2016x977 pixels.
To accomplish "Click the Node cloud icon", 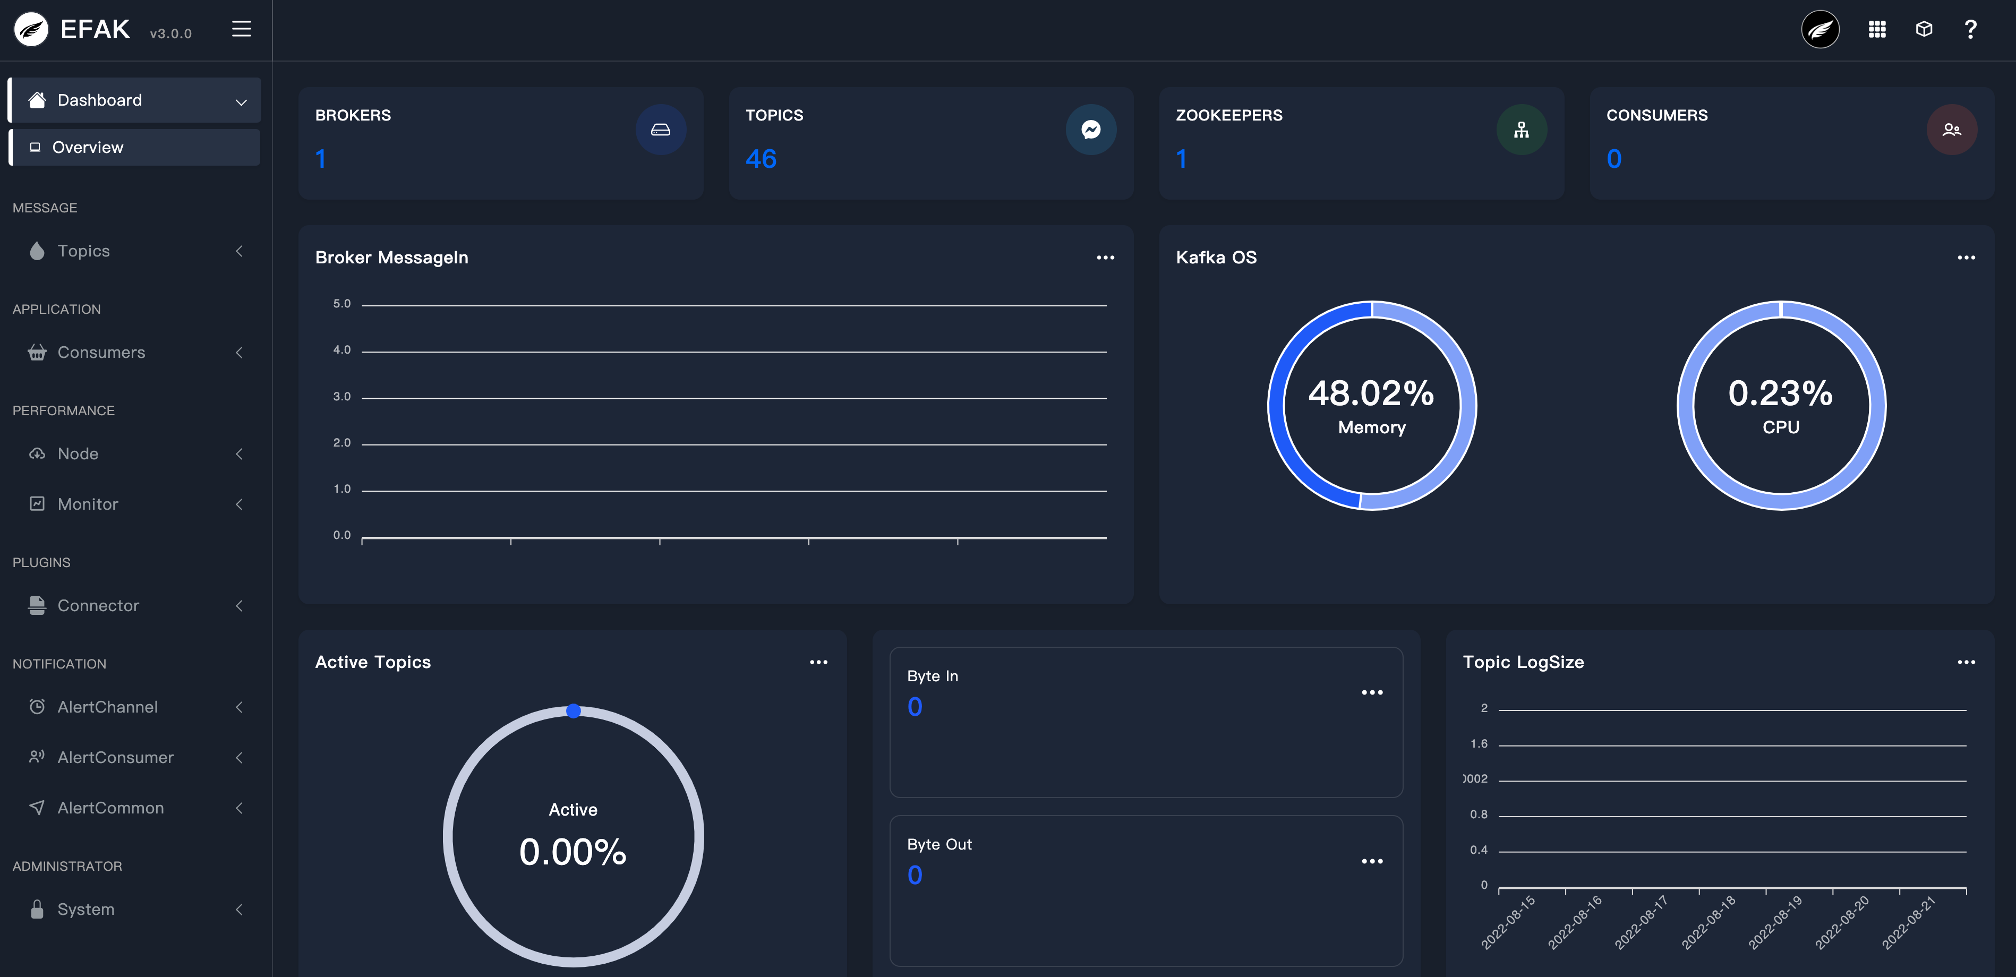I will 37,453.
